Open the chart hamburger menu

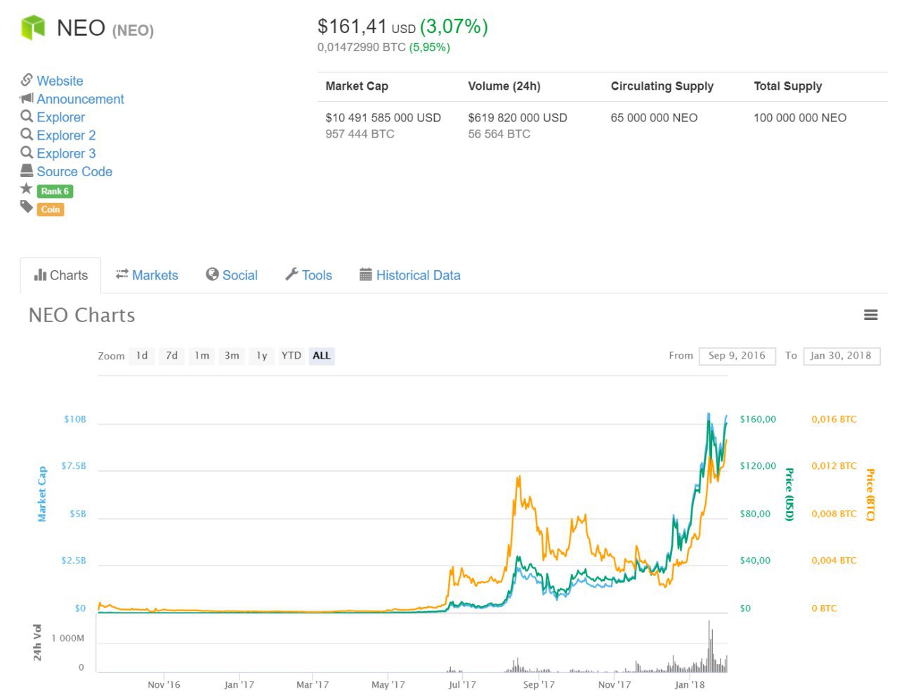[x=870, y=315]
